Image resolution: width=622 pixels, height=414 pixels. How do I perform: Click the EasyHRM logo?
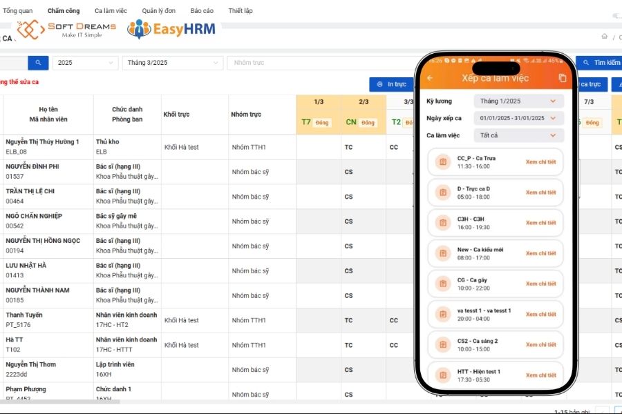[x=171, y=29]
